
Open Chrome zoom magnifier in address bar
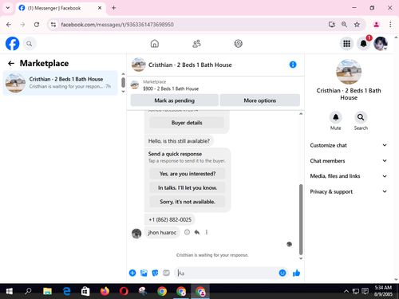(344, 25)
